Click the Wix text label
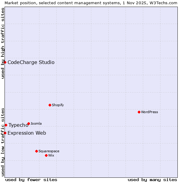Screen dimensions: 182x182 coord(51,155)
